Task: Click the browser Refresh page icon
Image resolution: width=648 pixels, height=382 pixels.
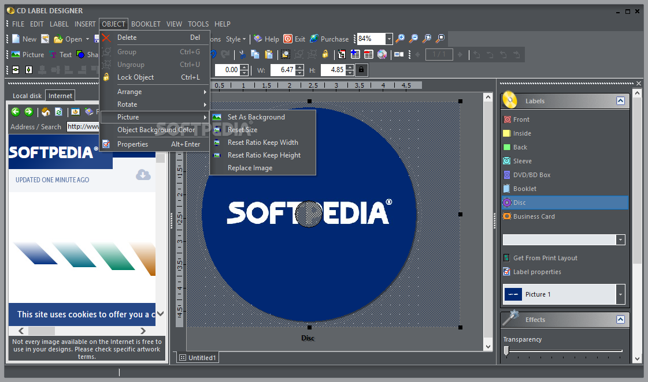Action: (59, 112)
